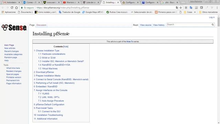Jump to Additional Information section

coord(46,119)
